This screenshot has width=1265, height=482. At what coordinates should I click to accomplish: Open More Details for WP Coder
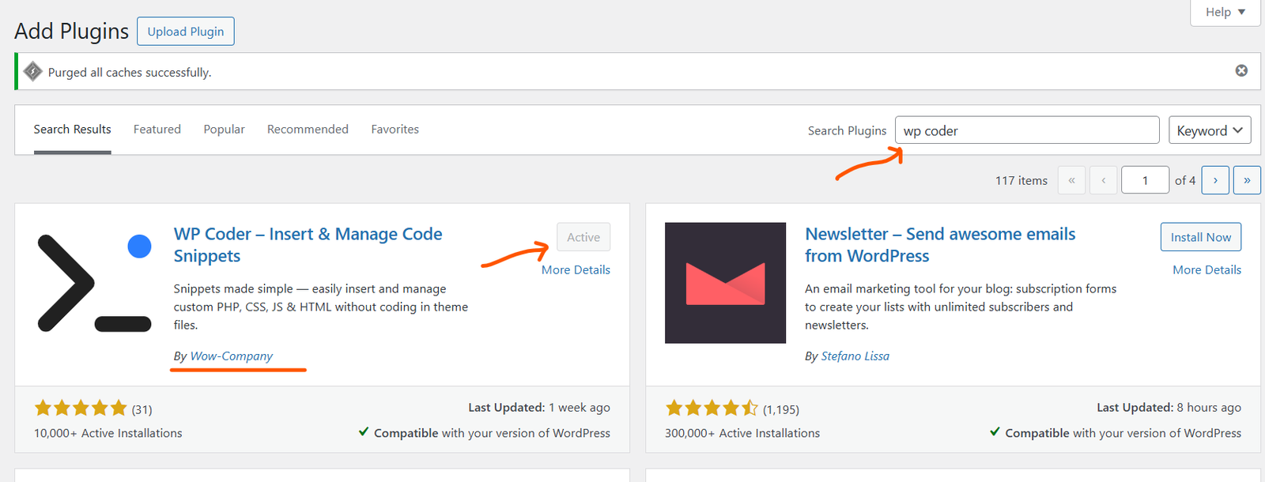(x=576, y=270)
